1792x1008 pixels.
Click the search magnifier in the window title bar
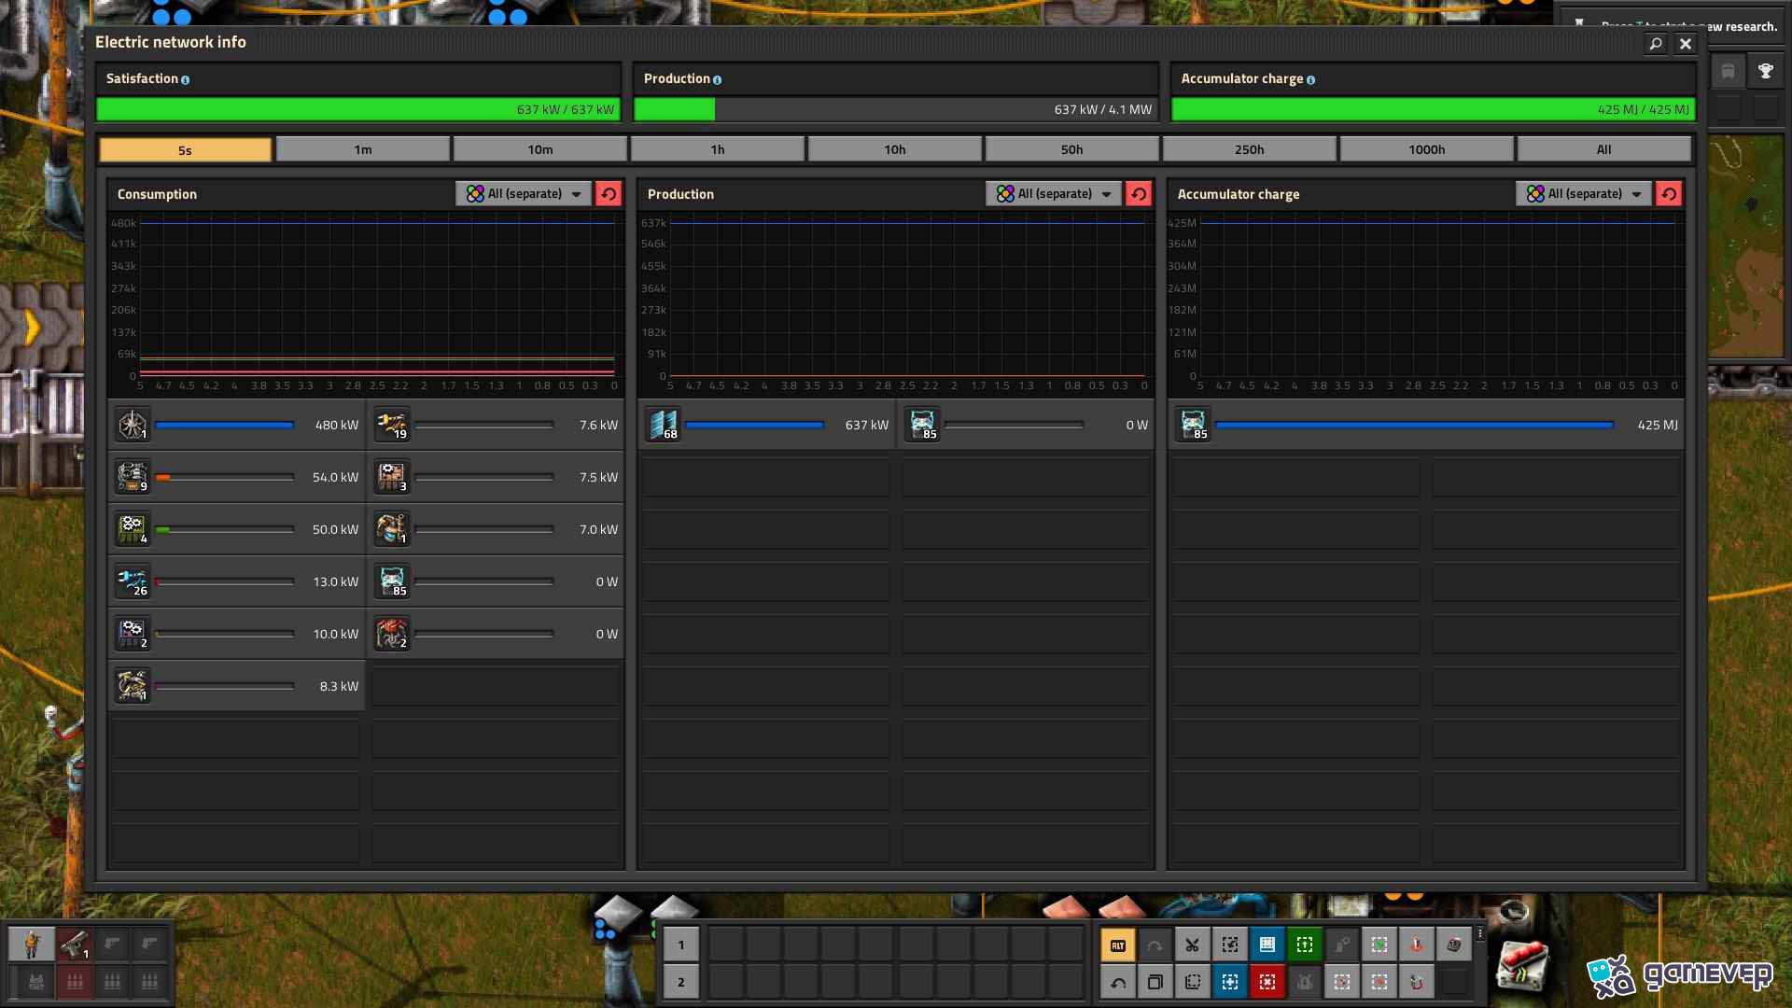coord(1655,43)
